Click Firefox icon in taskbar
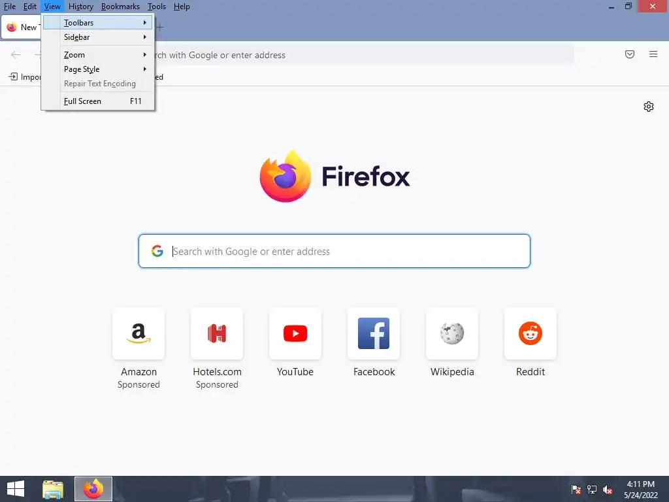 coord(93,489)
